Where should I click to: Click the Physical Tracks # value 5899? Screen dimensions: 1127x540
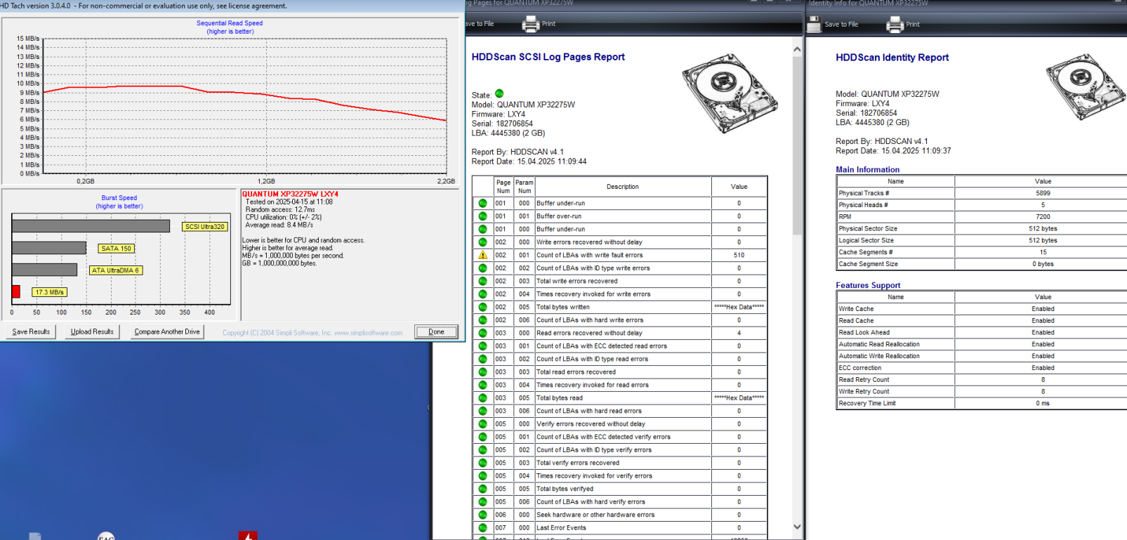click(x=1043, y=193)
